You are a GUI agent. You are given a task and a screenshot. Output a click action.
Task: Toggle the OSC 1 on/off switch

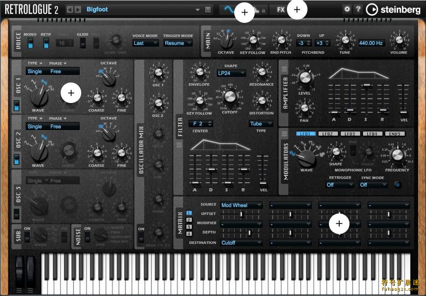(17, 106)
